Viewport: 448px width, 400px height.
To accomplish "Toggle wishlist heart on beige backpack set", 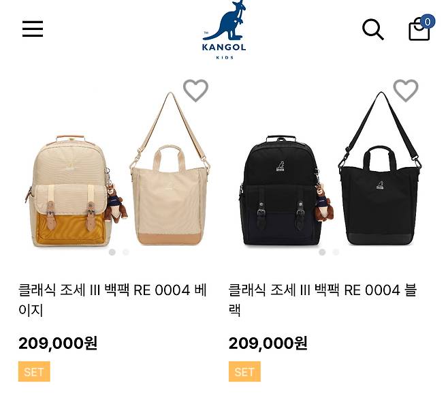I will click(195, 91).
